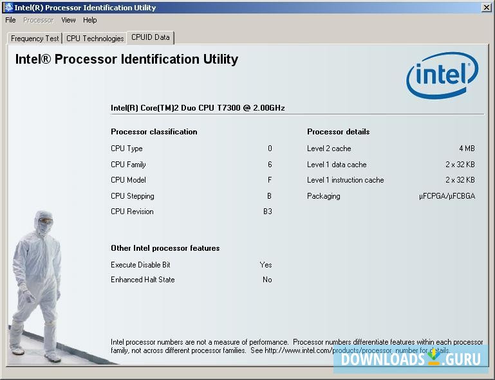Screen dimensions: 495x380
Task: Click the µFCPGA/µFCBGA packaging value
Action: (447, 196)
